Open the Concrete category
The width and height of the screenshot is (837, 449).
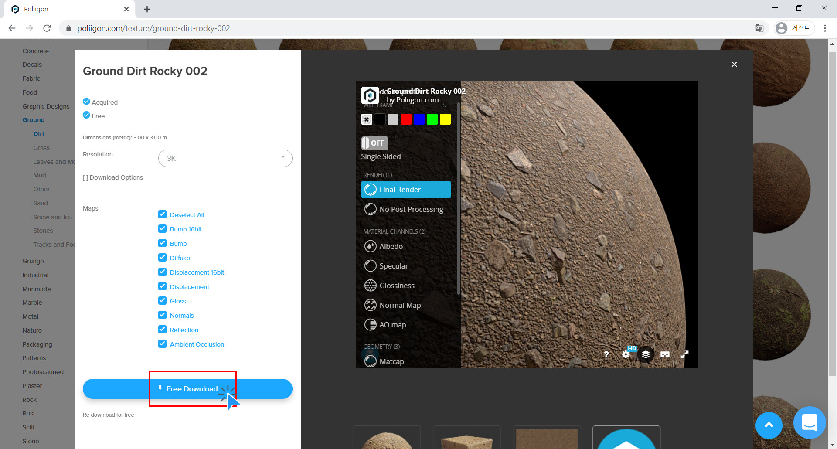(36, 51)
